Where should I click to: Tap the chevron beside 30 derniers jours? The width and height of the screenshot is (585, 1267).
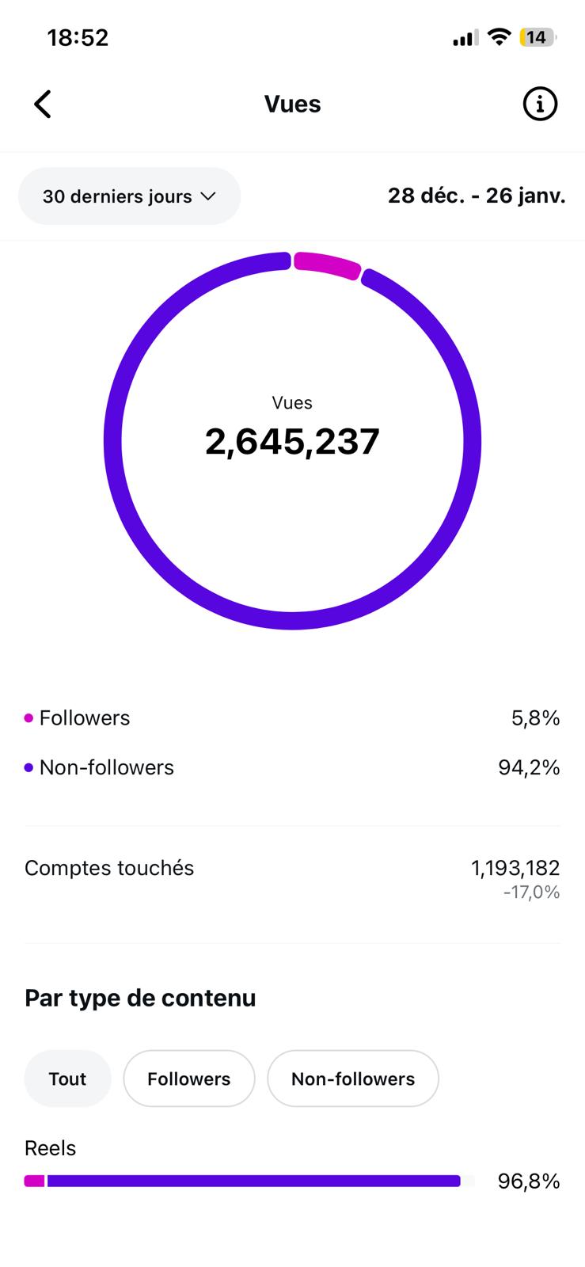[x=209, y=196]
